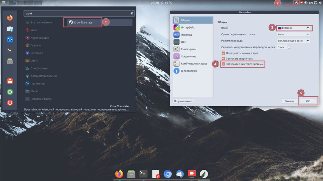The image size is (323, 181).
Task: Launch the terminal from the bottom dock
Action: (x=144, y=174)
